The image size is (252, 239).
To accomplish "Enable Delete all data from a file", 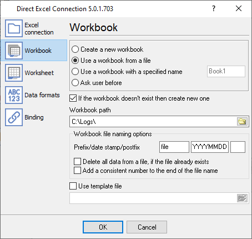I will 77,162.
